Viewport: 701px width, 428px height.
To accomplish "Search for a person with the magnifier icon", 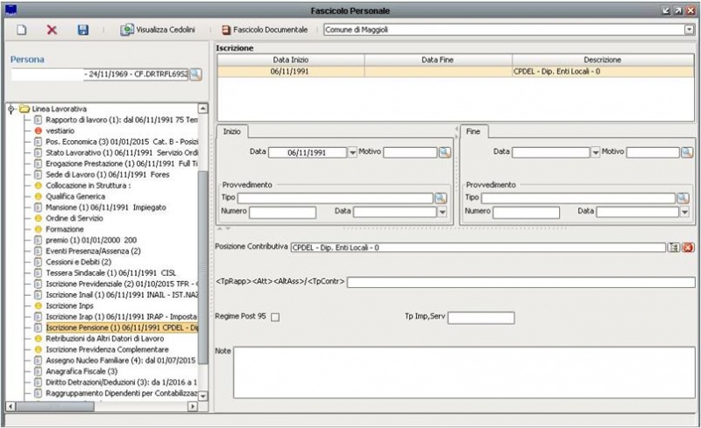I will point(196,75).
